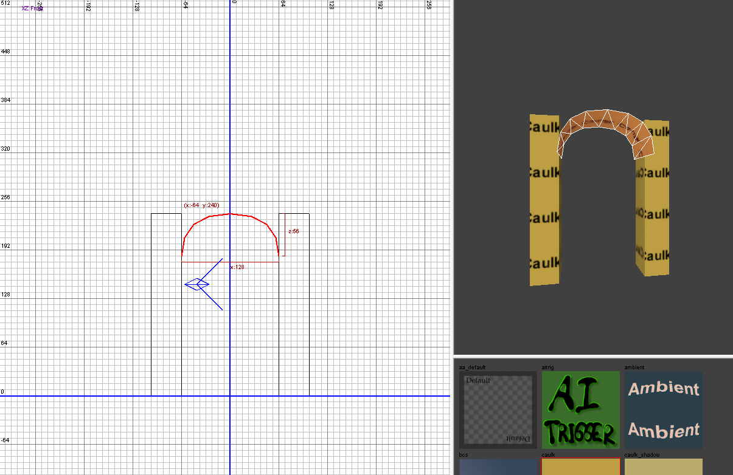Click the left caulk pillar in 3D view
Image resolution: width=733 pixels, height=475 pixels.
pyautogui.click(x=544, y=200)
